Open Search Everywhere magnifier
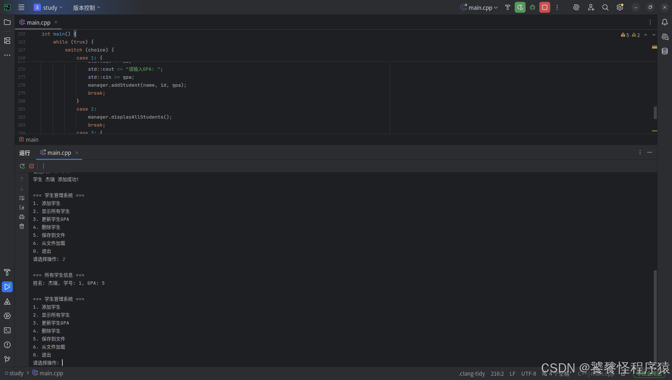672x380 pixels. (x=605, y=7)
